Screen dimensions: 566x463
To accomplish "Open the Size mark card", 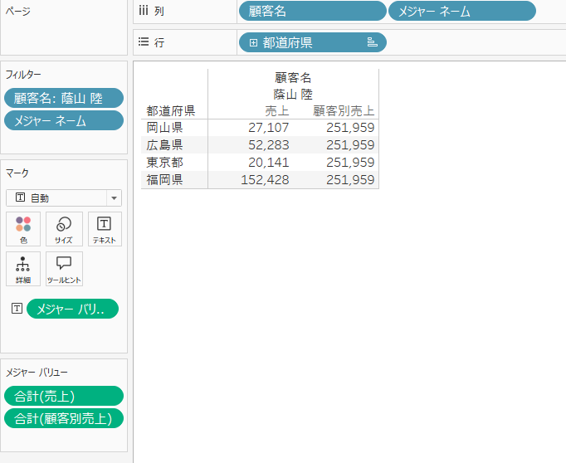I will 64,229.
